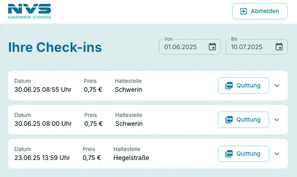The image size is (297, 177).
Task: Select the Ihre Check-ins heading
Action: click(x=55, y=47)
